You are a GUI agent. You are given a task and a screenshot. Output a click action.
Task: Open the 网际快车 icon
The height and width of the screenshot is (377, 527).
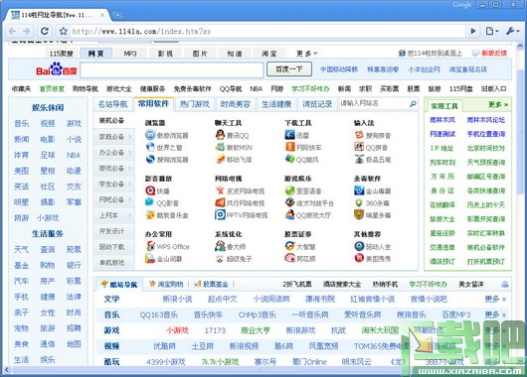pyautogui.click(x=289, y=147)
